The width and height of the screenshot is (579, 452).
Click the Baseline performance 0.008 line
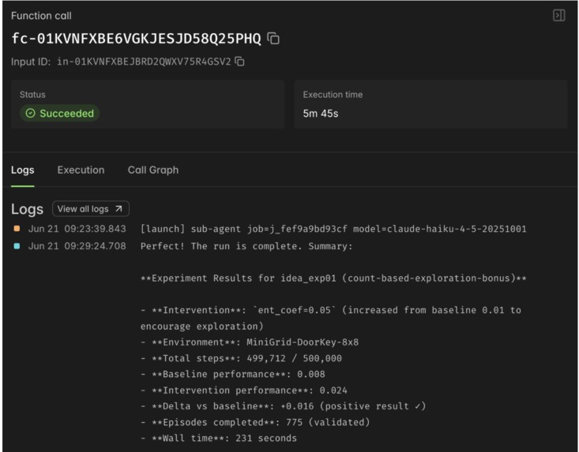click(233, 374)
